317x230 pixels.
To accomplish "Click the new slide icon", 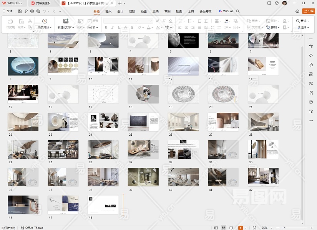I will 66,21.
